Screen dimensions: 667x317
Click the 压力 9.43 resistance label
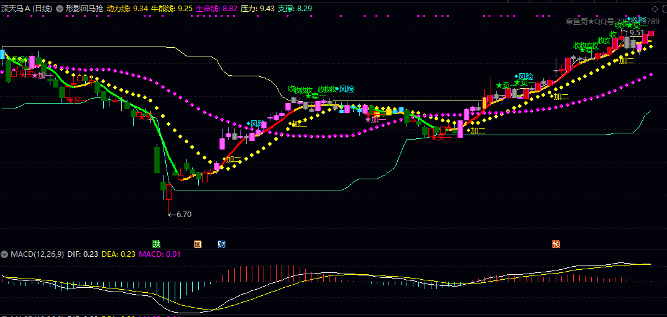click(257, 9)
